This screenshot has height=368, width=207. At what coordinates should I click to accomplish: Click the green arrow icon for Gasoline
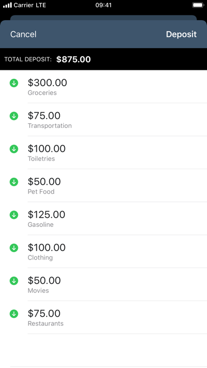(14, 215)
